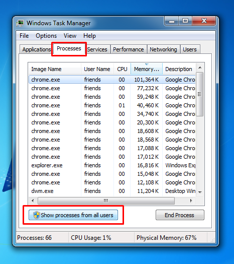
Task: Open the Options menu
Action: (x=46, y=36)
